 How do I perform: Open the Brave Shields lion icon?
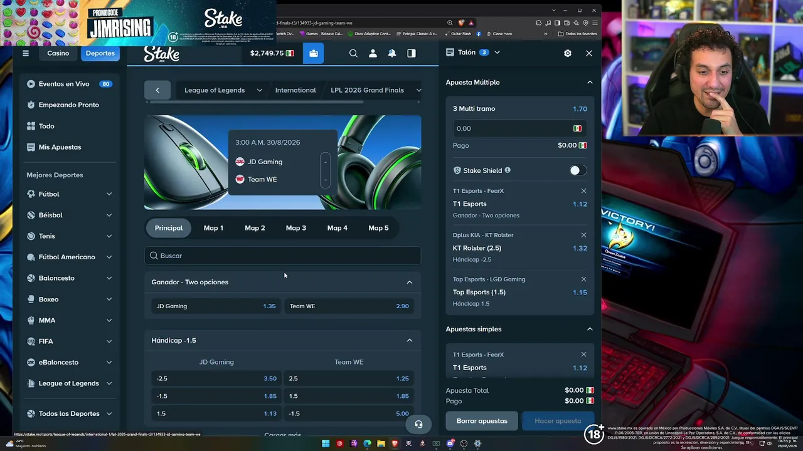click(462, 23)
